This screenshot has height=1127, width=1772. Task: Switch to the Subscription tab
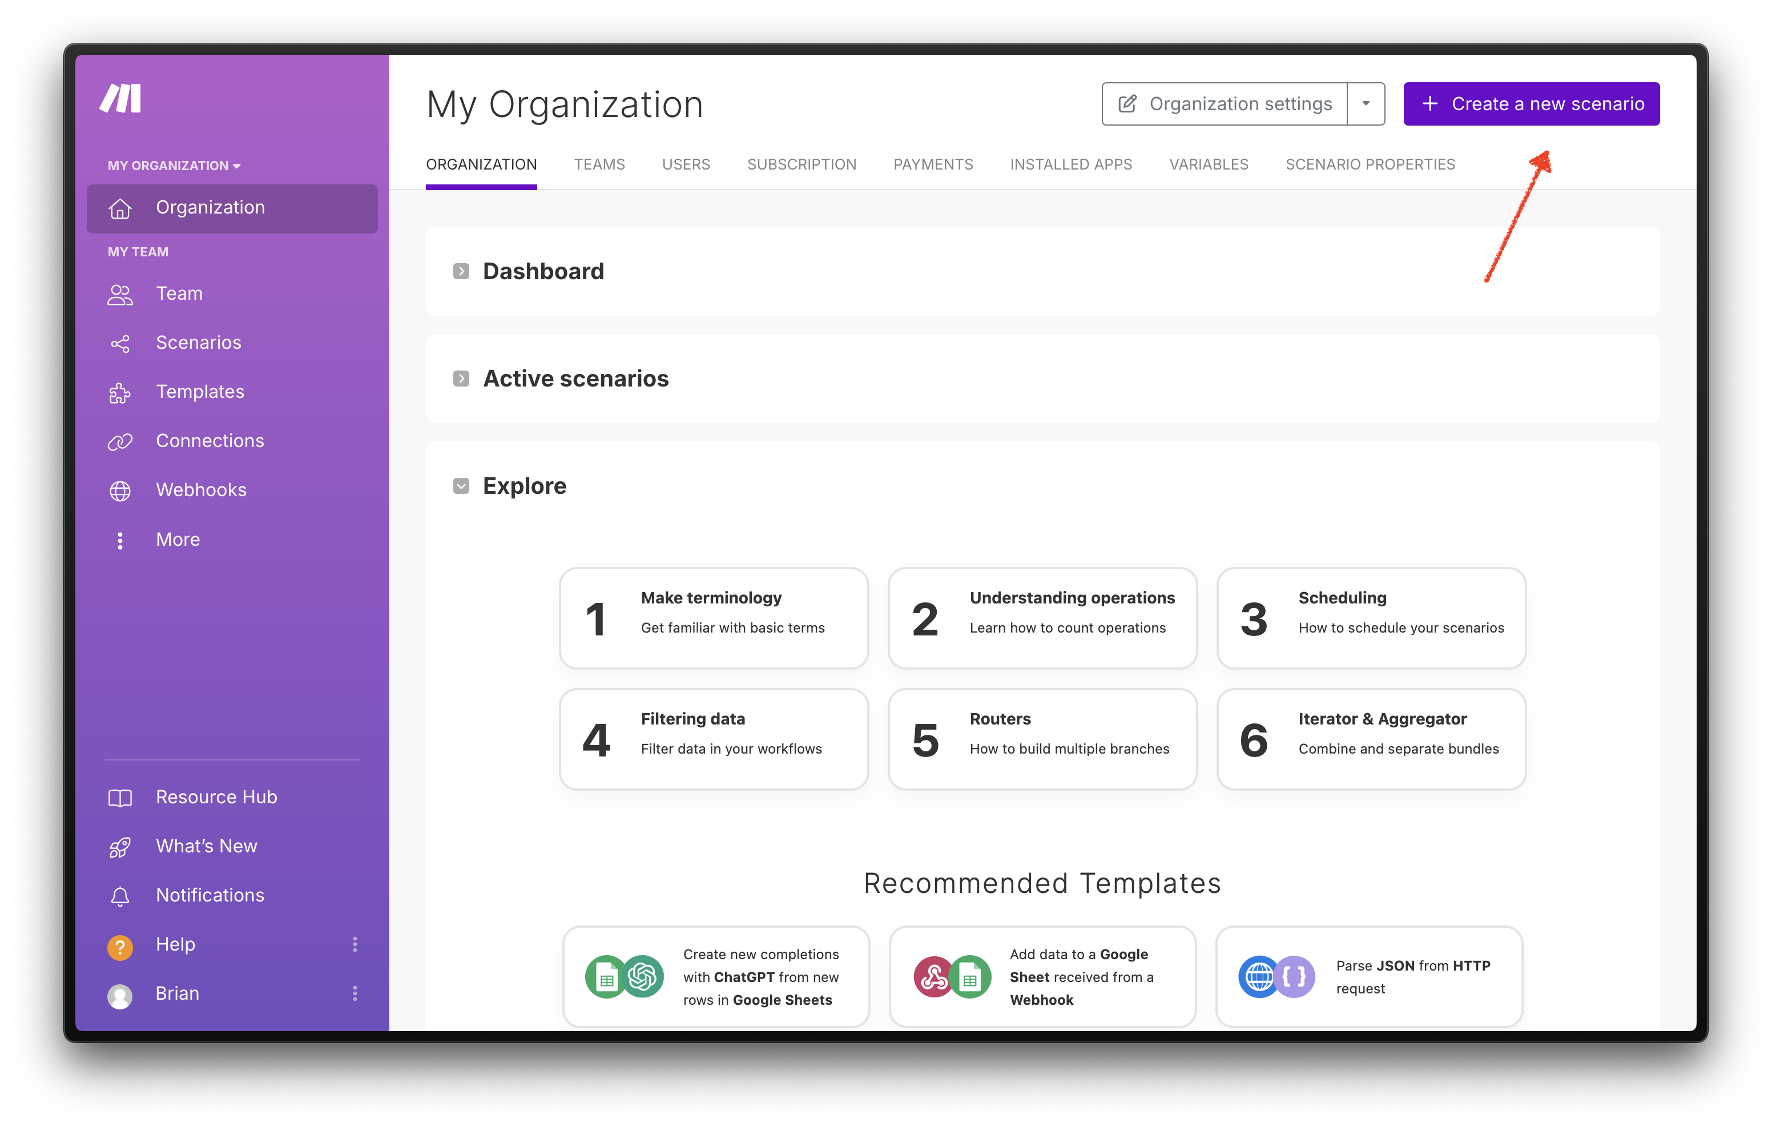[x=802, y=164]
